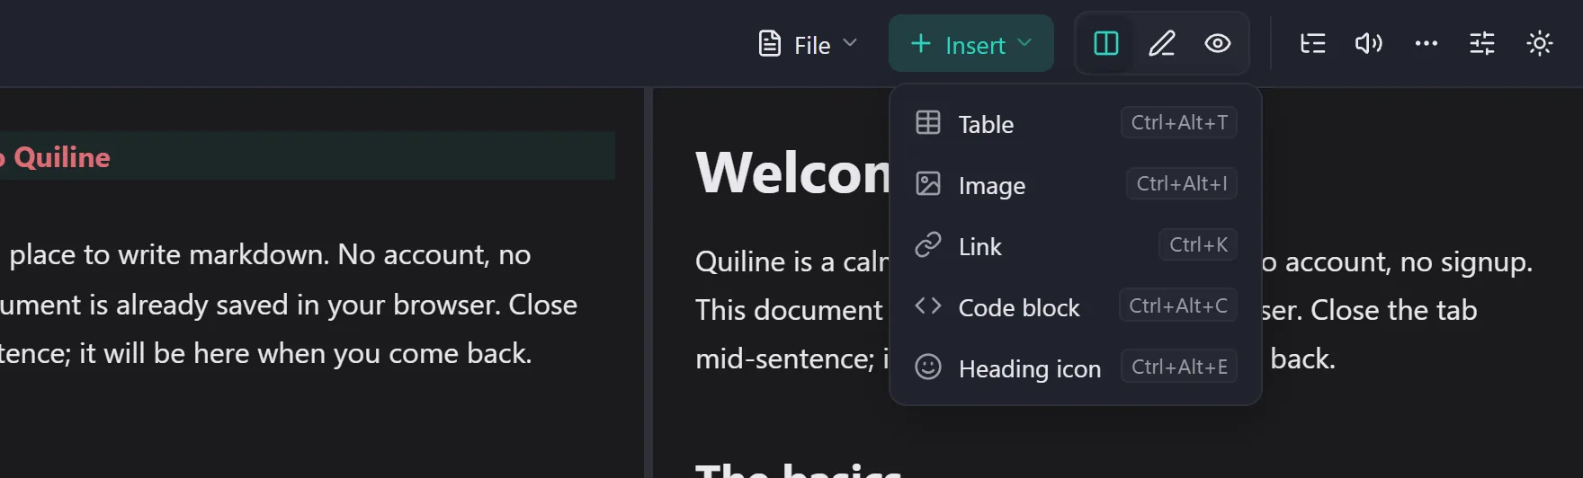Click the smiley face icon
The width and height of the screenshot is (1583, 478).
pos(928,367)
